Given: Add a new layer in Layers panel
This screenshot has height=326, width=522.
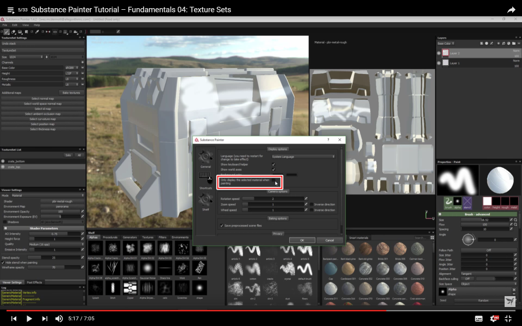Looking at the screenshot, I should [x=499, y=43].
